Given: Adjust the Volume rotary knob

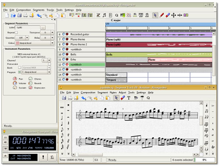Looking at the screenshot, I should pos(15,83).
